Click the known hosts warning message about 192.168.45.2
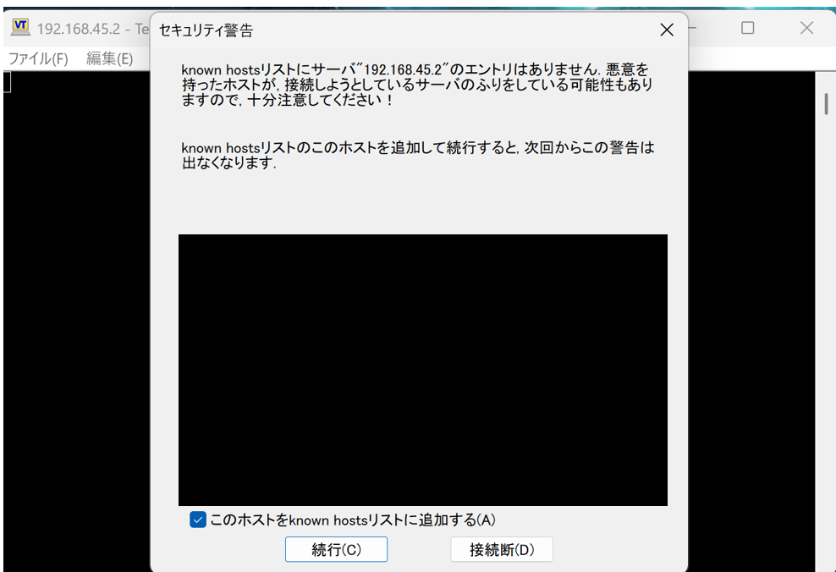This screenshot has width=836, height=572. pos(417,85)
